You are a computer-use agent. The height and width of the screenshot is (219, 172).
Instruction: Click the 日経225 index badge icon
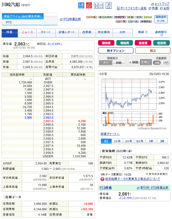click(81, 5)
